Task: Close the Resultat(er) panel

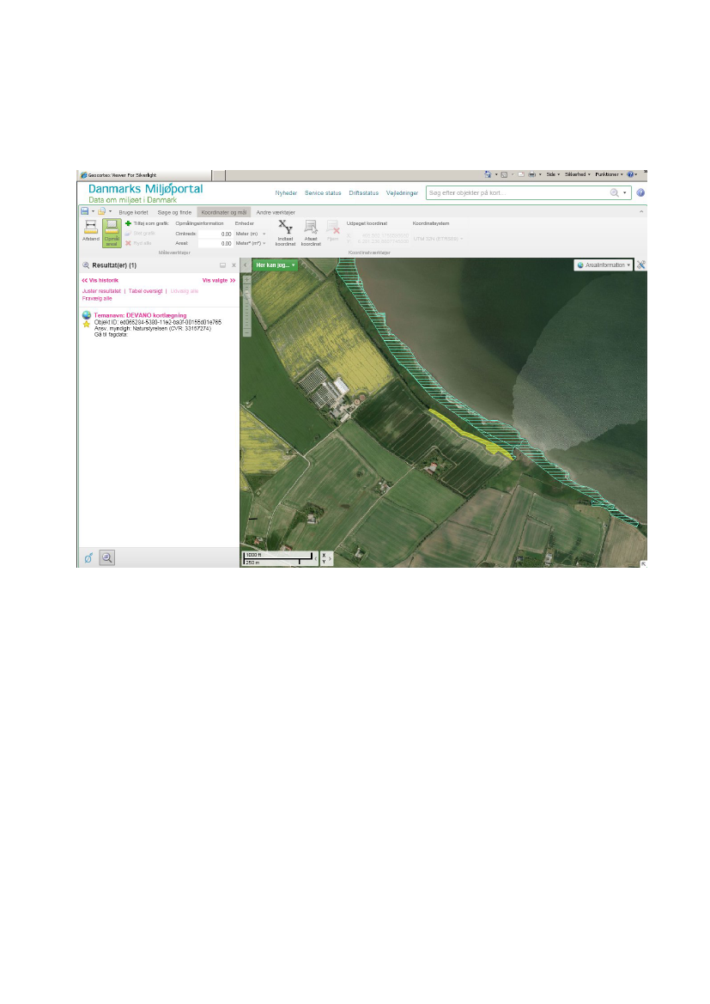Action: pos(234,265)
